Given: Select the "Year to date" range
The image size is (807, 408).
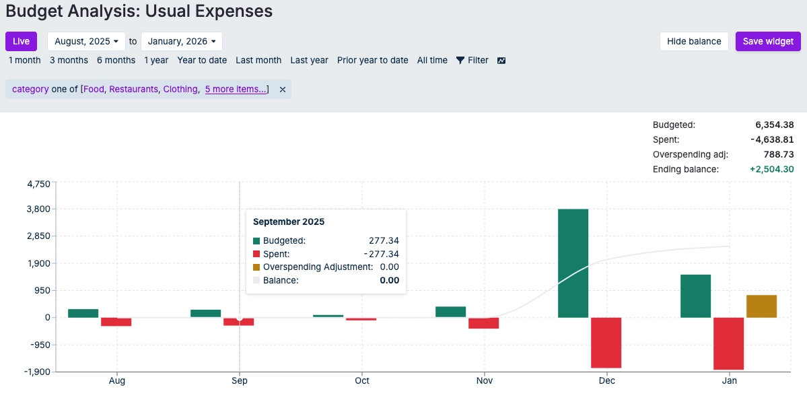Looking at the screenshot, I should click(202, 60).
